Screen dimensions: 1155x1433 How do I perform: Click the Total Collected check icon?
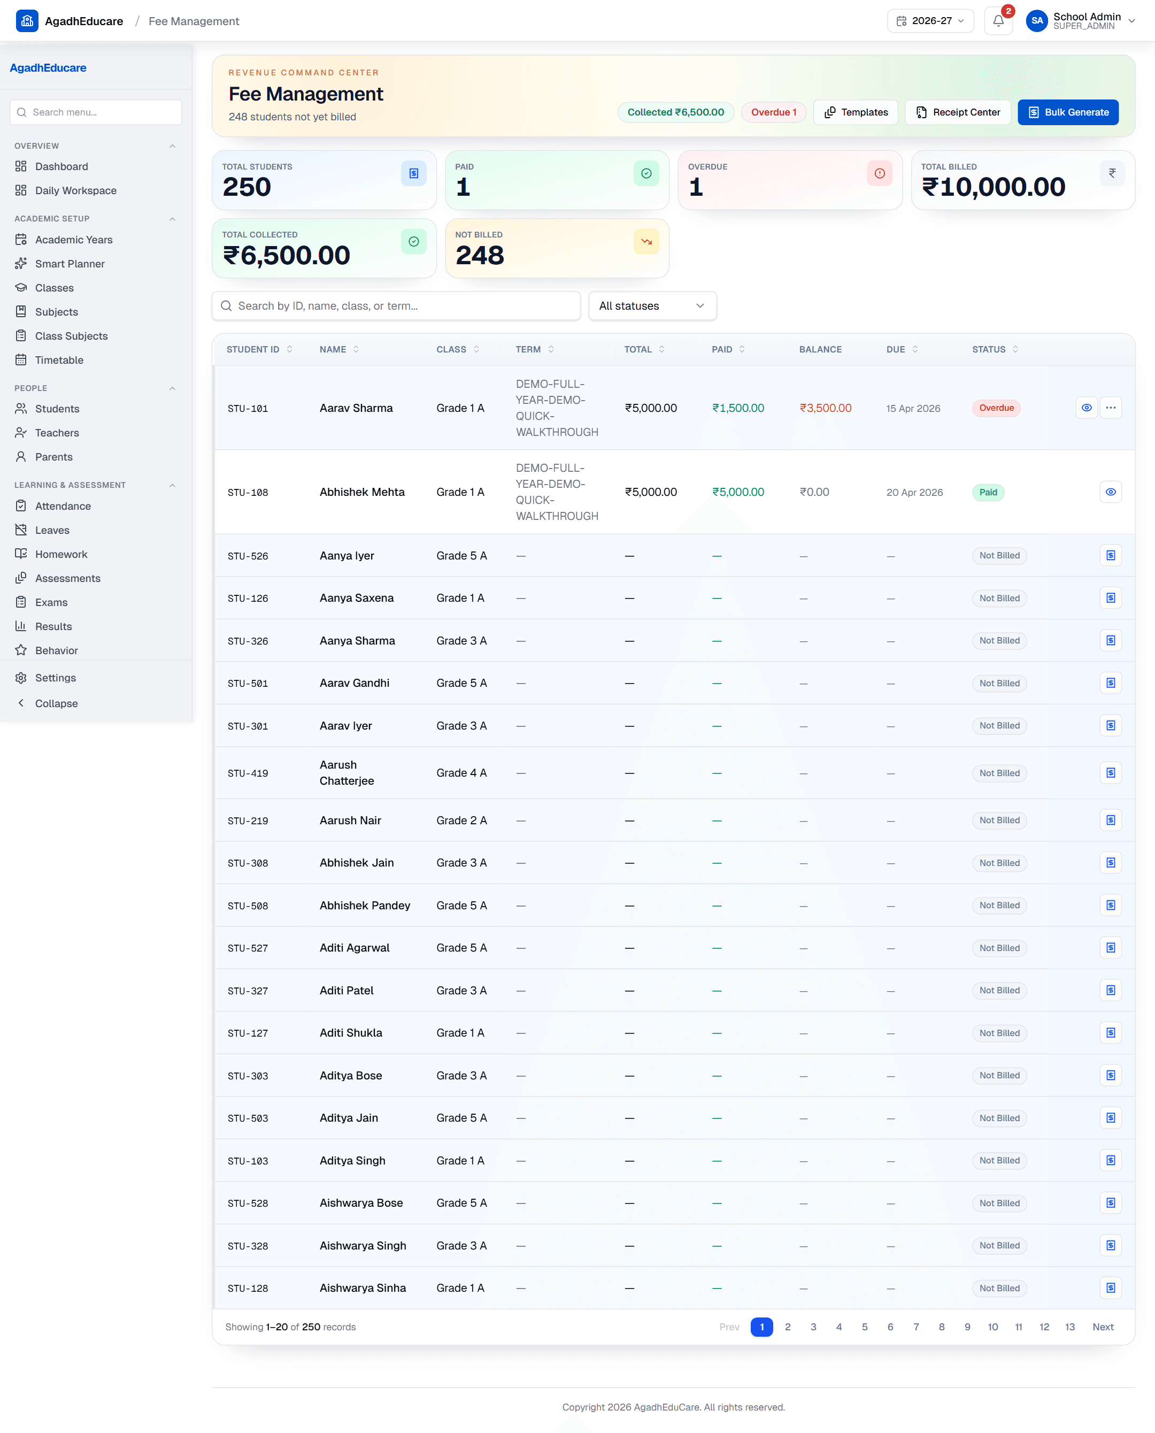[413, 242]
